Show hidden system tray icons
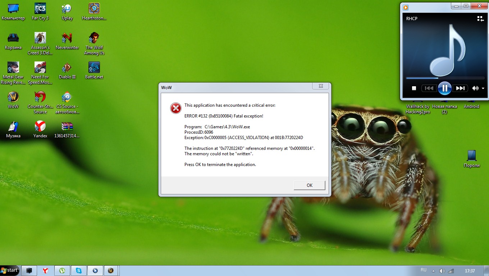The height and width of the screenshot is (276, 489). (433, 271)
